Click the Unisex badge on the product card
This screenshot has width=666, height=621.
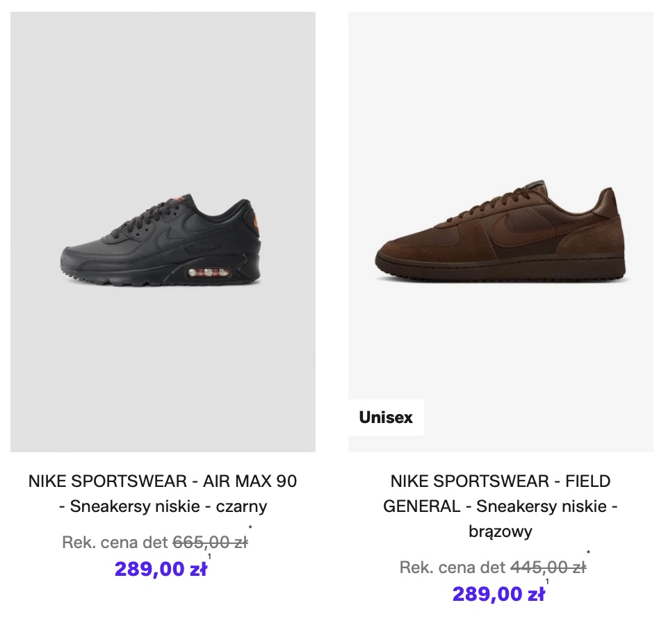click(x=386, y=417)
